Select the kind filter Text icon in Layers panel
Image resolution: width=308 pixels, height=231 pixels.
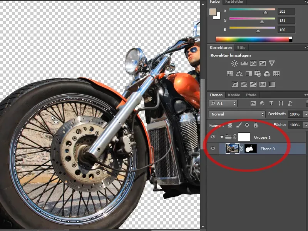point(271,104)
